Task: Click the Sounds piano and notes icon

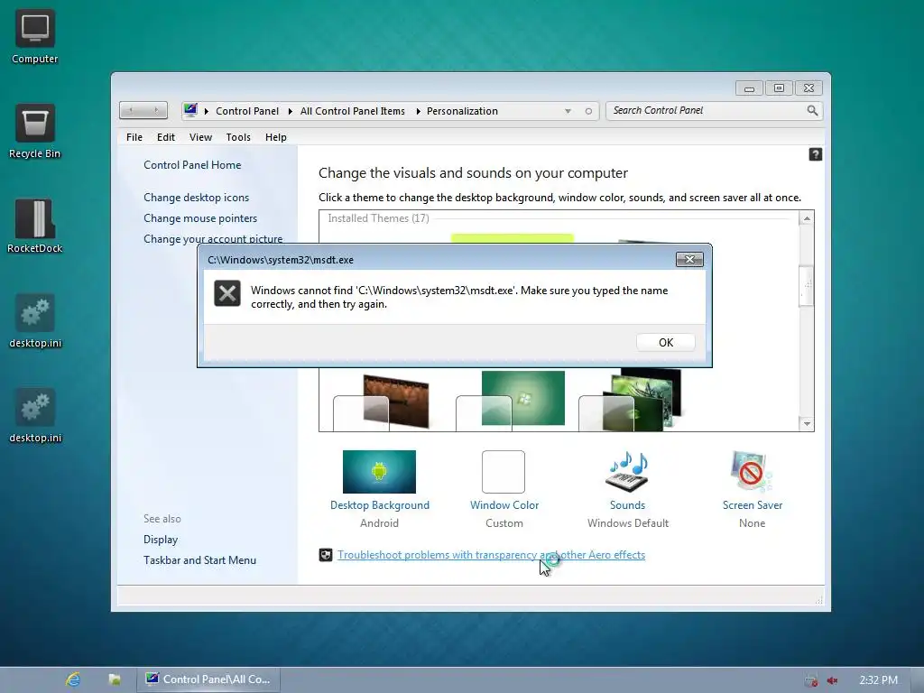Action: (x=628, y=471)
